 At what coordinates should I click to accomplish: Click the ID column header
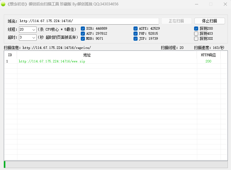pos(10,55)
